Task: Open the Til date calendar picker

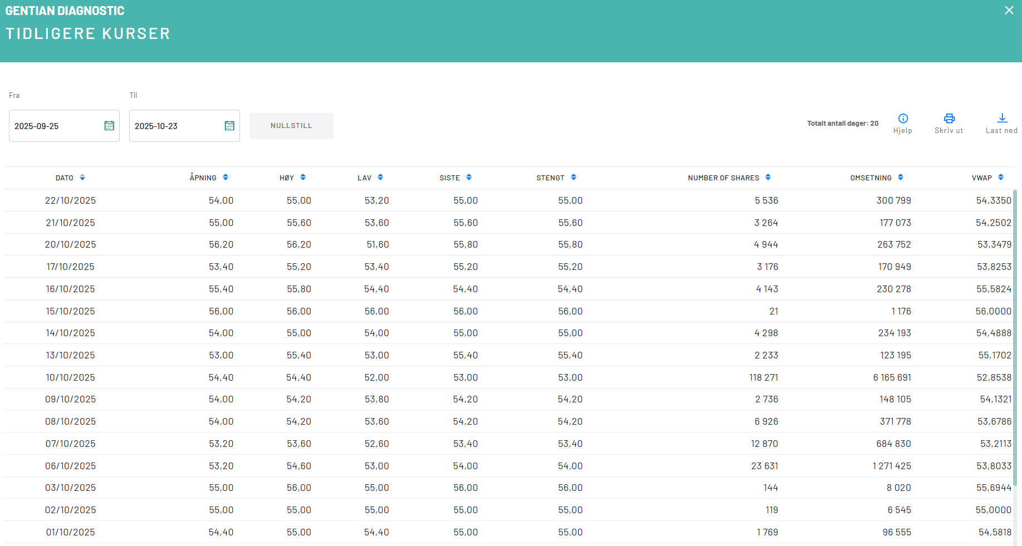Action: [229, 126]
